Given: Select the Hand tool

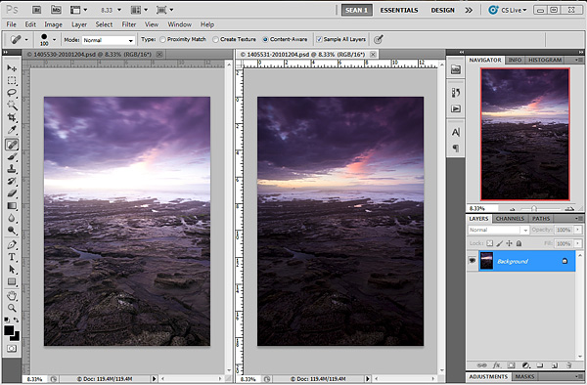Looking at the screenshot, I should click(x=12, y=296).
